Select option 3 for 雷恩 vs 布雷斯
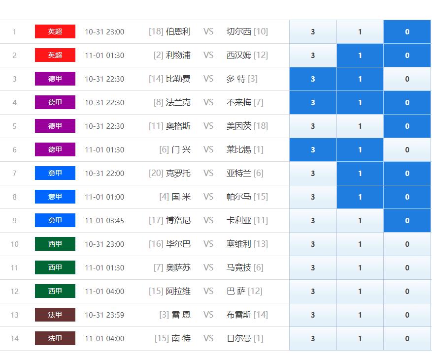432x353 pixels. 313,315
